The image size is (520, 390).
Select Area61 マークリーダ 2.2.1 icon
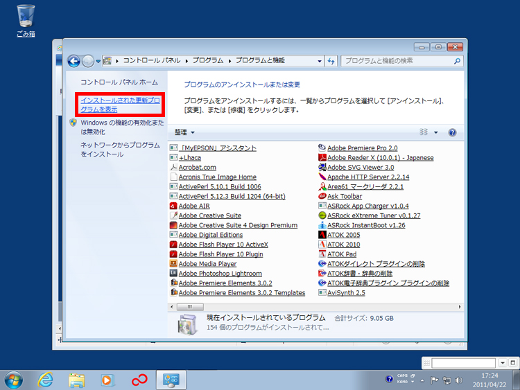[322, 186]
